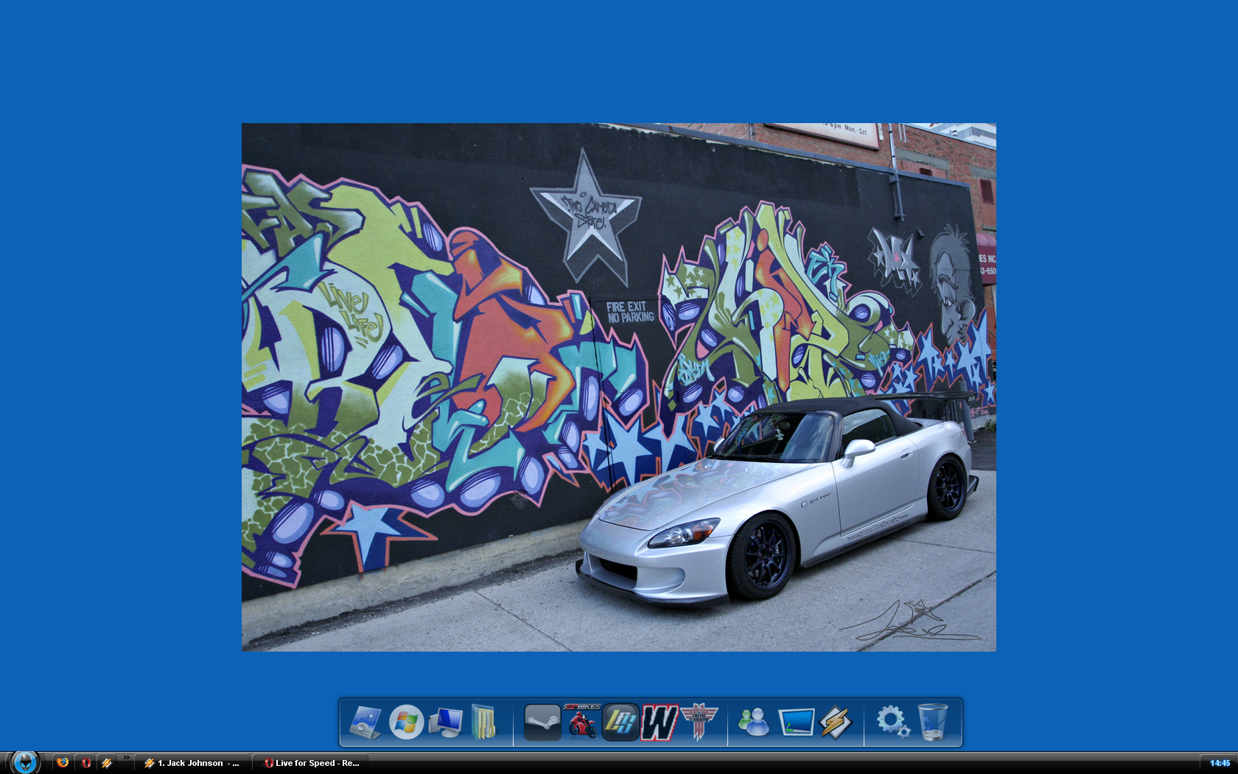Open the media drive icon in the dock
The image size is (1238, 774).
[365, 722]
